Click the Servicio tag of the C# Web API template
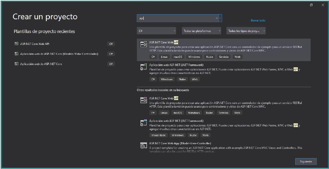329x169 pixels. 224,57
